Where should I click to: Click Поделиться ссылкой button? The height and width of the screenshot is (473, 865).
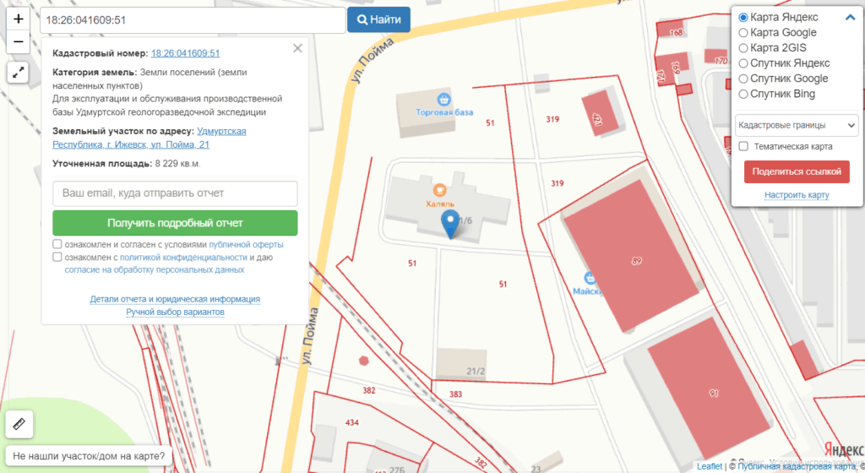(797, 171)
